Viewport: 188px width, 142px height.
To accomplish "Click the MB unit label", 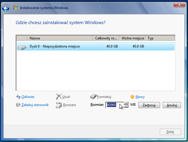I will point(133,105).
